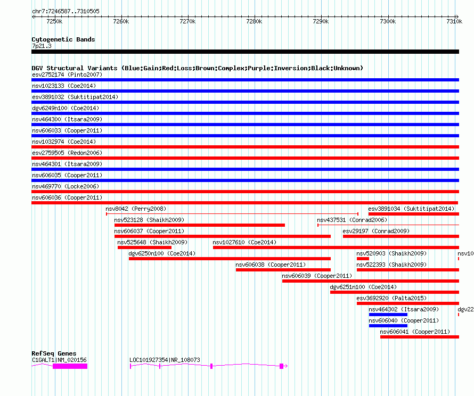Viewport: 474px width, 396px height.
Task: Click the LOC101927354|NR_108073 gene label
Action: coord(165,360)
